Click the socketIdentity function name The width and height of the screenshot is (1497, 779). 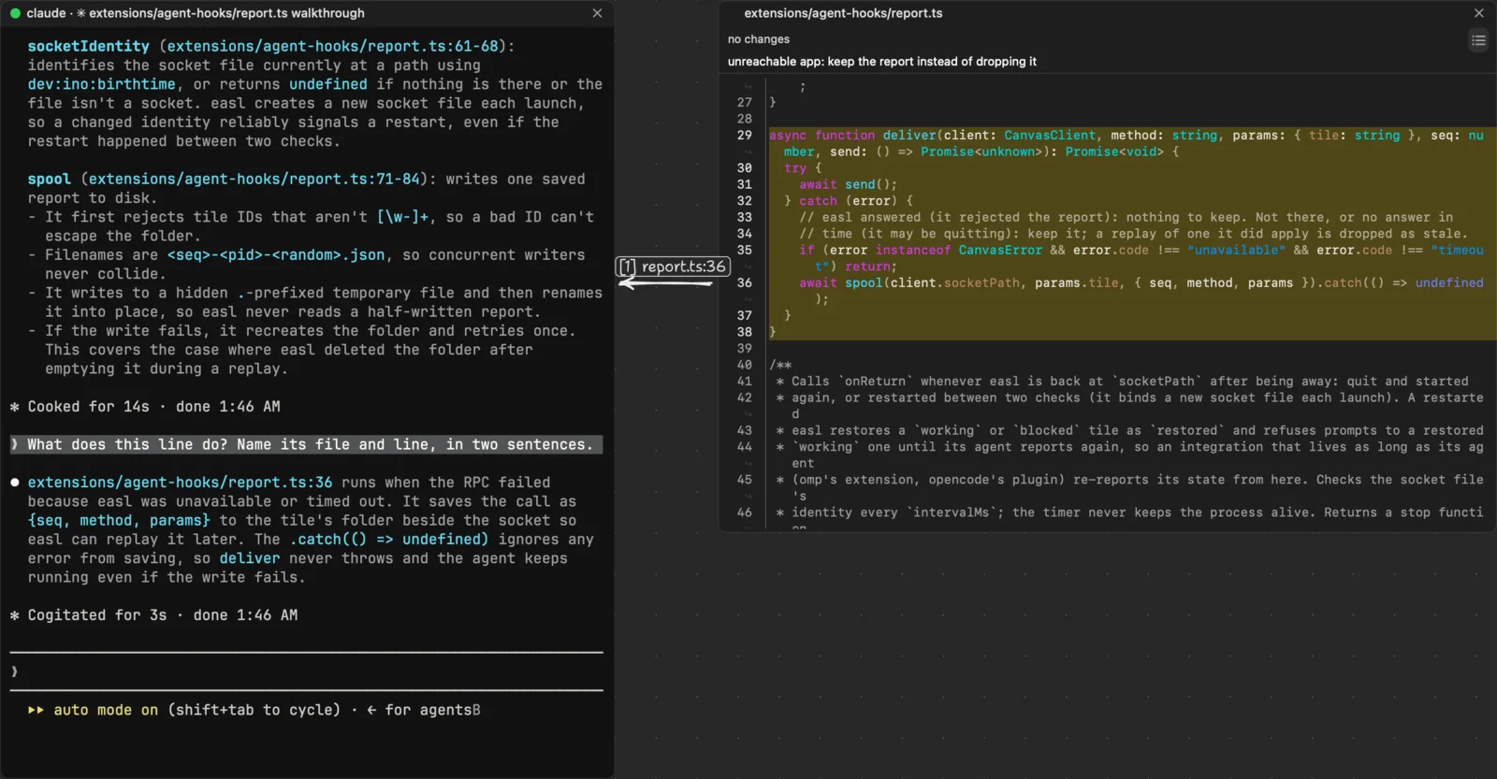88,46
